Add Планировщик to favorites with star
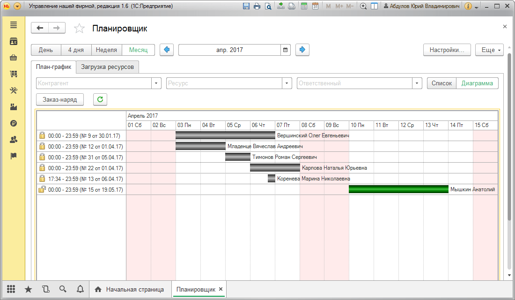This screenshot has height=300, width=515. click(79, 29)
